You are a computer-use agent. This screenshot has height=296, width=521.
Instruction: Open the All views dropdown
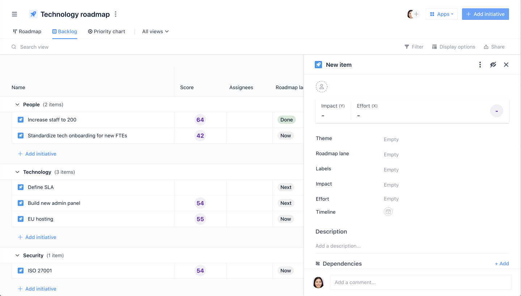(x=155, y=31)
